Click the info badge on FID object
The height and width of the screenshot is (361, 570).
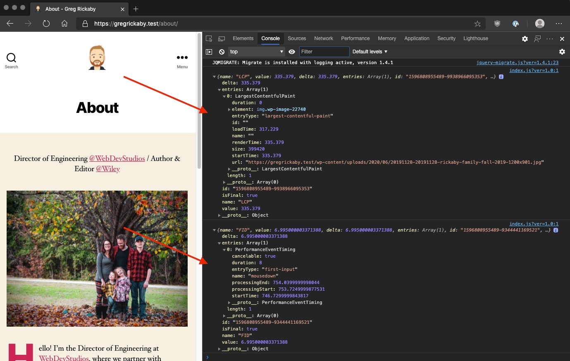(556, 230)
